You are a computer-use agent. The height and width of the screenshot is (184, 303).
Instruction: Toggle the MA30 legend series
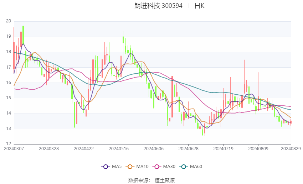tap(164, 167)
